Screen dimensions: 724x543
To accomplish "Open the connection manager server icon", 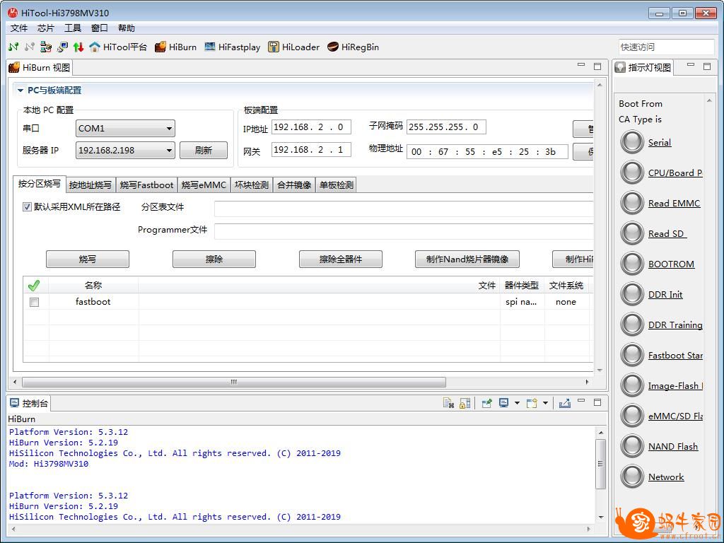I will coord(46,47).
